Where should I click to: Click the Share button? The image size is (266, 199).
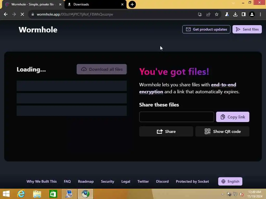[x=166, y=131]
